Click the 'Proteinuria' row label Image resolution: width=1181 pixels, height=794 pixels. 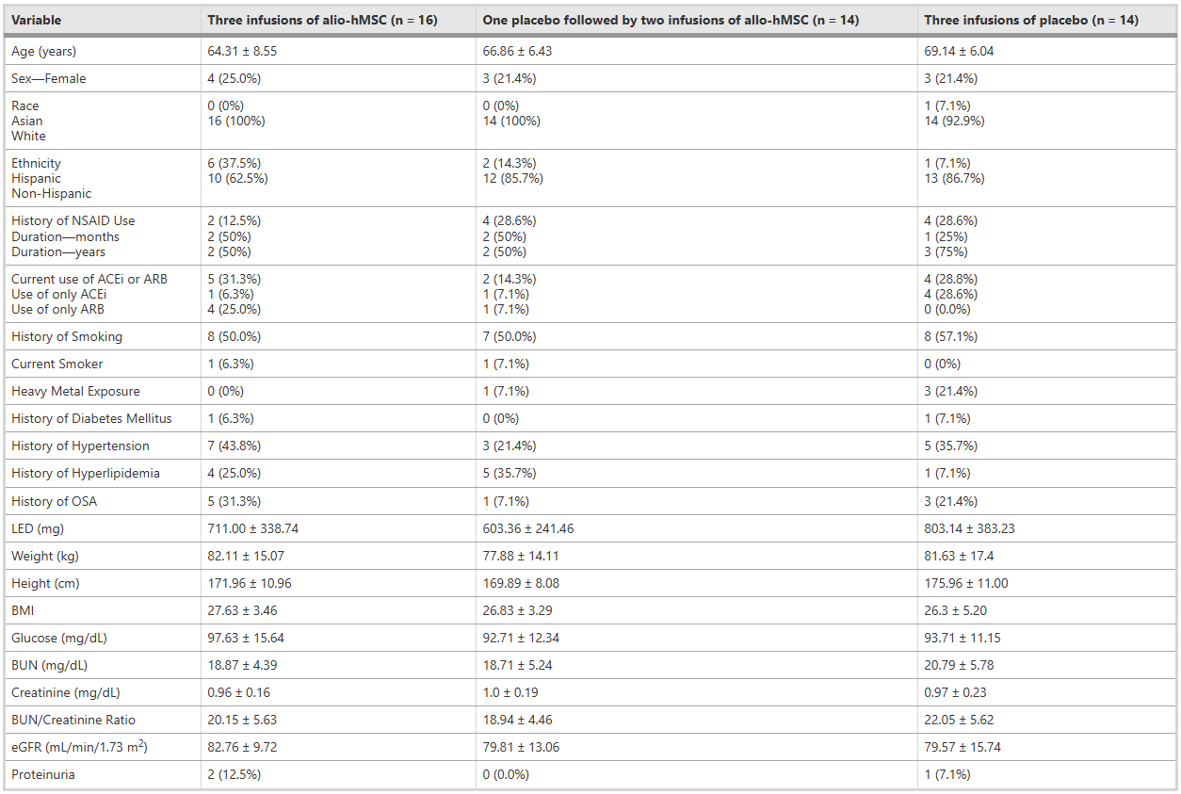[x=43, y=774]
